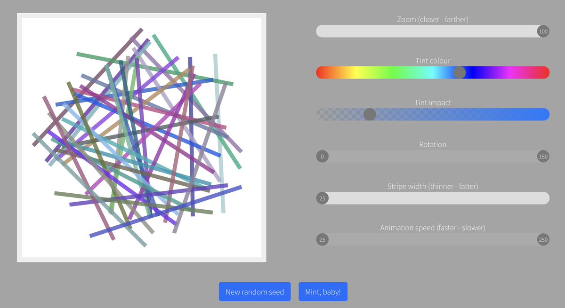Image resolution: width=565 pixels, height=308 pixels.
Task: Click the Rotation slider's 180 handle
Action: (543, 157)
